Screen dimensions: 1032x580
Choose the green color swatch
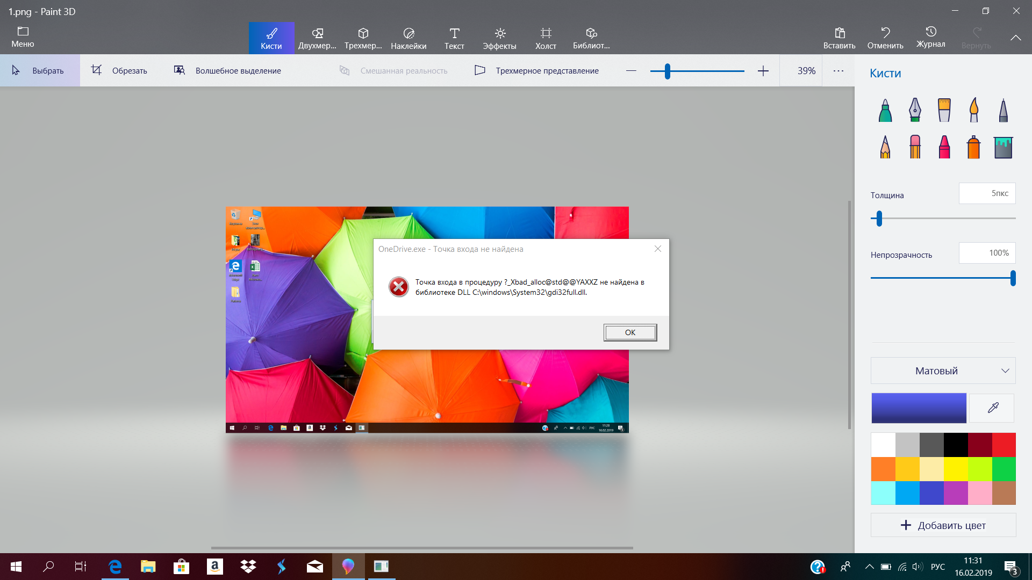pos(1004,469)
